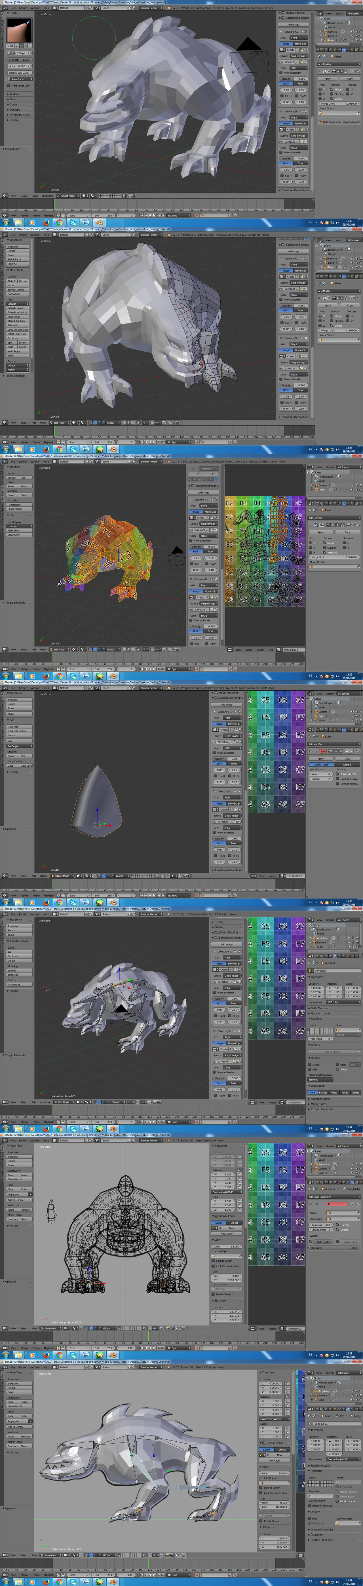Expand the Curve panel in Sculpt tools
Screen dimensions: 363x1586
[x=14, y=105]
